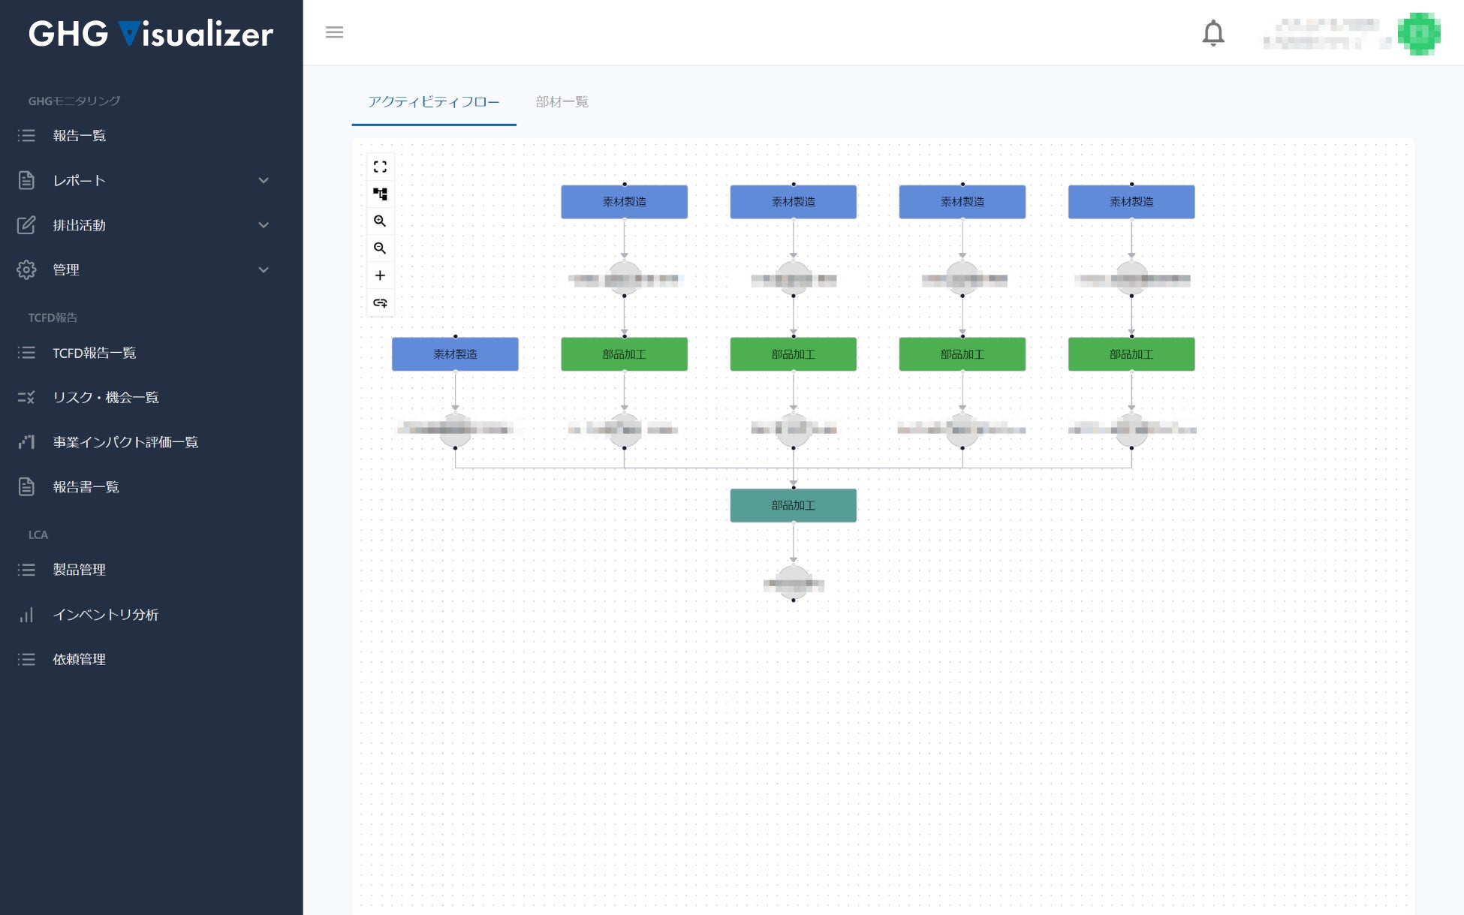This screenshot has width=1464, height=915.
Task: Click the fit-to-view fullscreen canvas icon
Action: pos(380,167)
